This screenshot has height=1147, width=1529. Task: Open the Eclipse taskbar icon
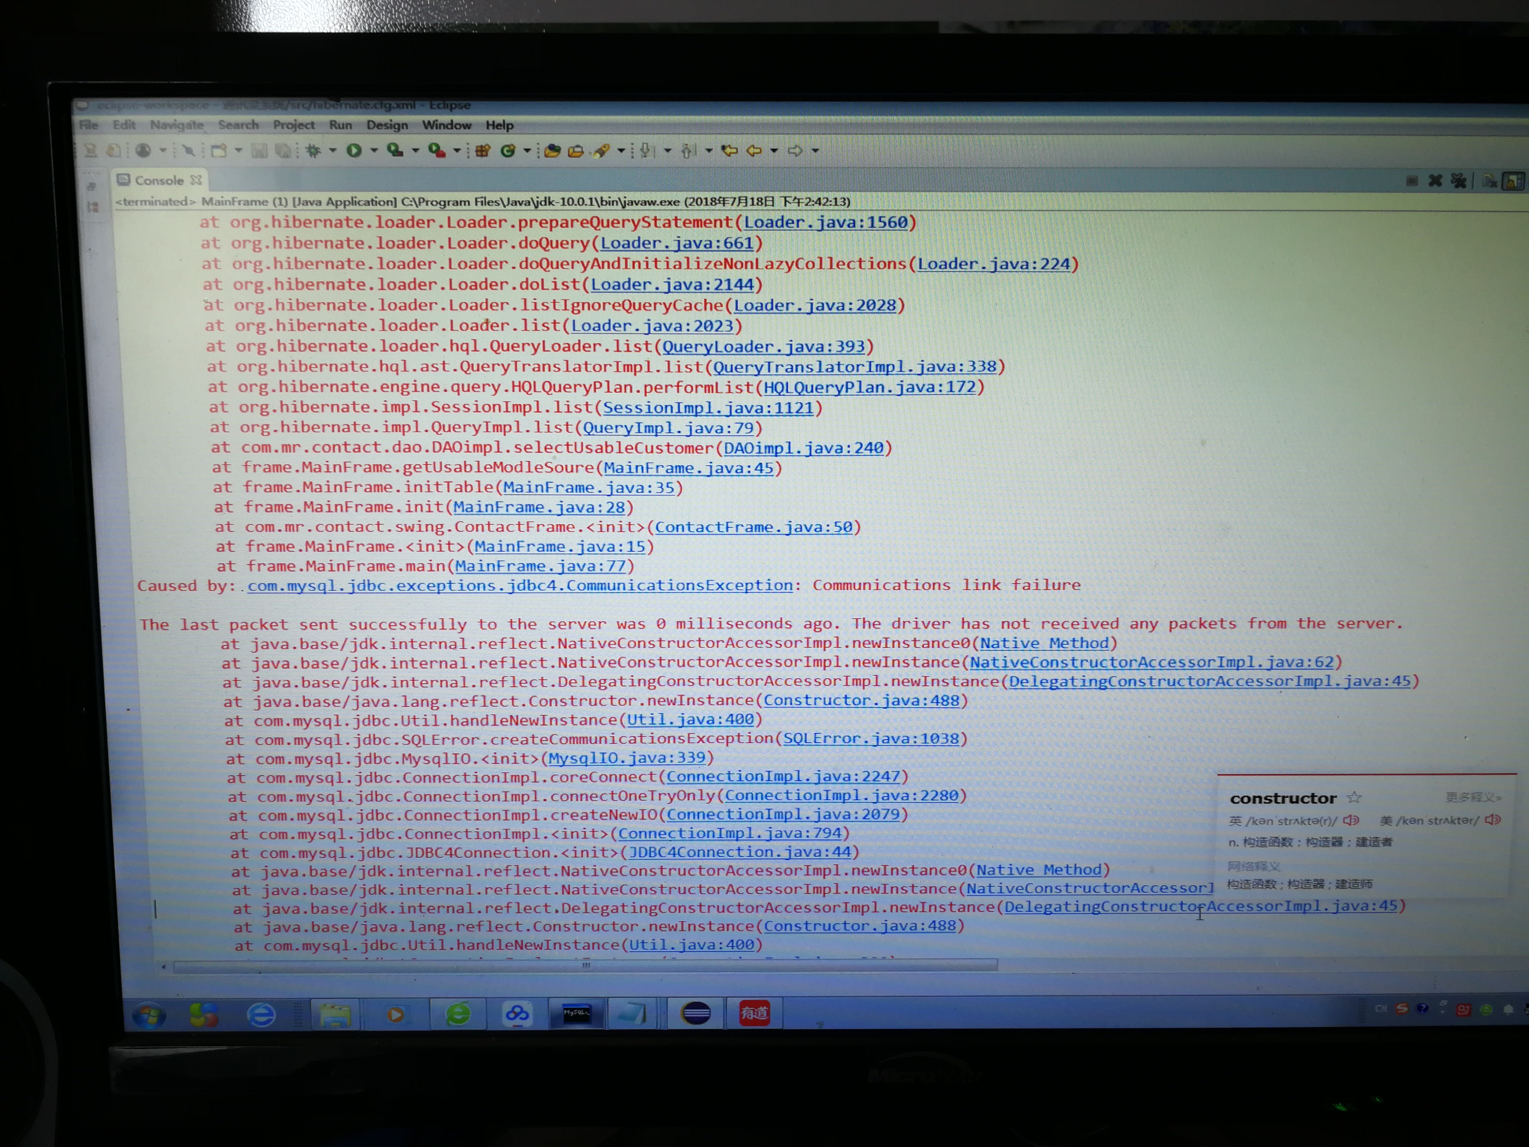(x=696, y=1014)
